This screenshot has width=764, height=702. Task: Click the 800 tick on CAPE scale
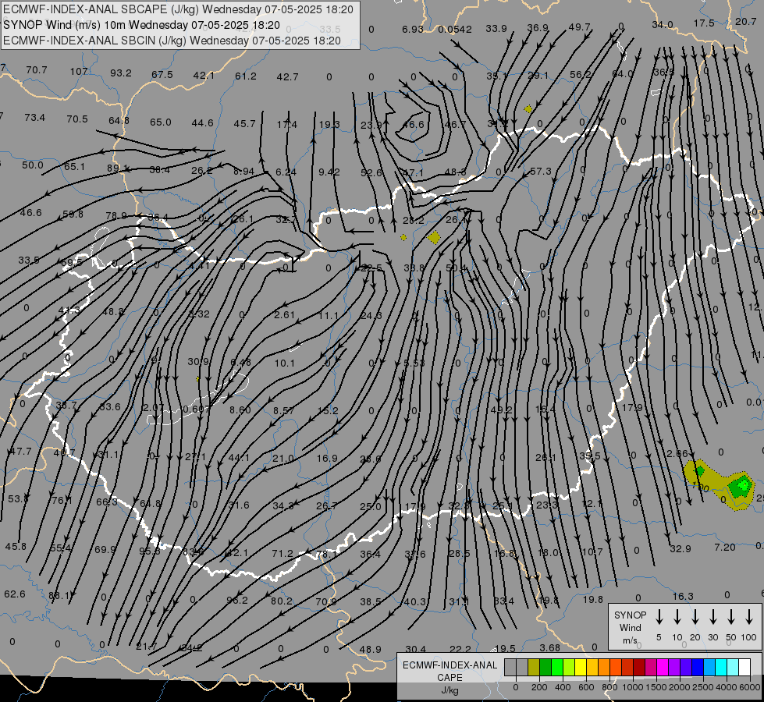click(x=609, y=687)
